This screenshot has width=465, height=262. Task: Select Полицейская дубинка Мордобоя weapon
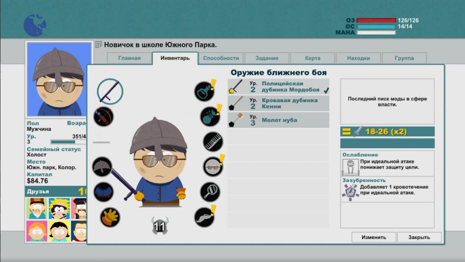tap(279, 87)
